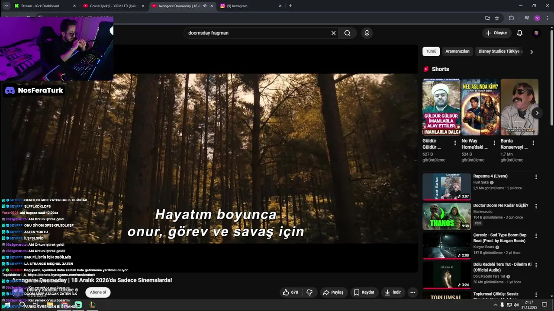Play the Thanos Doctor Doom thumbnail
This screenshot has height=311, width=554.
[447, 216]
